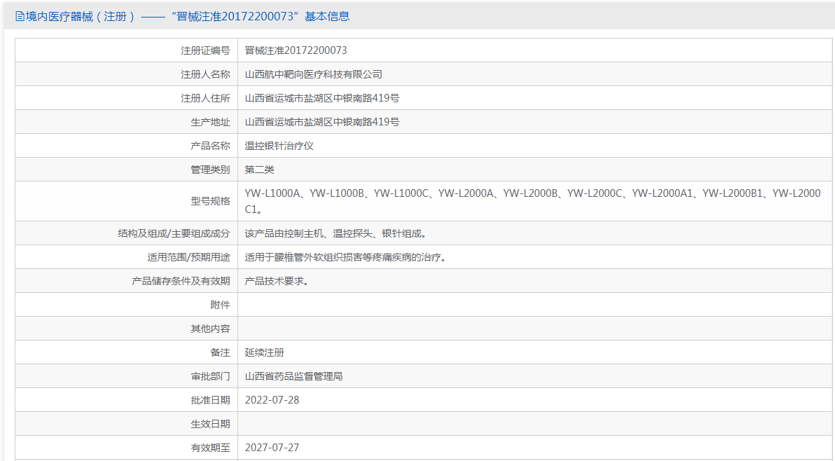Click the label 备注
The width and height of the screenshot is (835, 461).
220,352
